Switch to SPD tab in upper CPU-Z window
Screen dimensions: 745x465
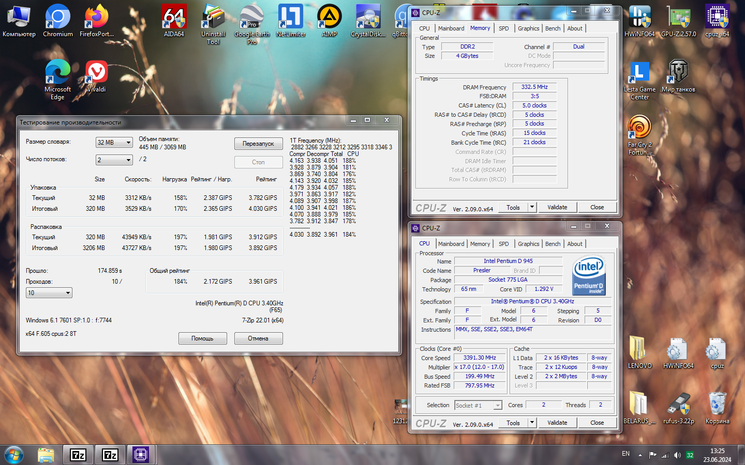pyautogui.click(x=504, y=28)
